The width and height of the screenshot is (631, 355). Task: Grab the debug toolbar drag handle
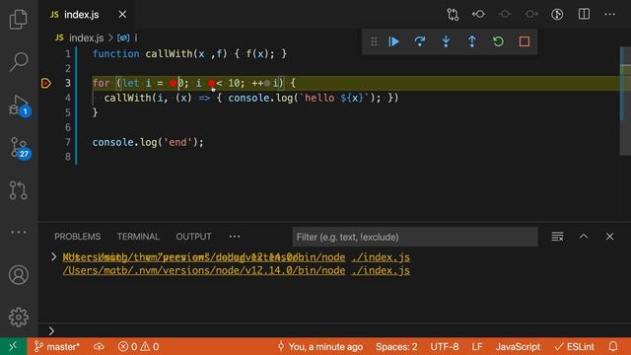click(x=374, y=41)
